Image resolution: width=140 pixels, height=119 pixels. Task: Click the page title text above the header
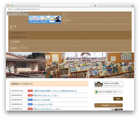24,9
